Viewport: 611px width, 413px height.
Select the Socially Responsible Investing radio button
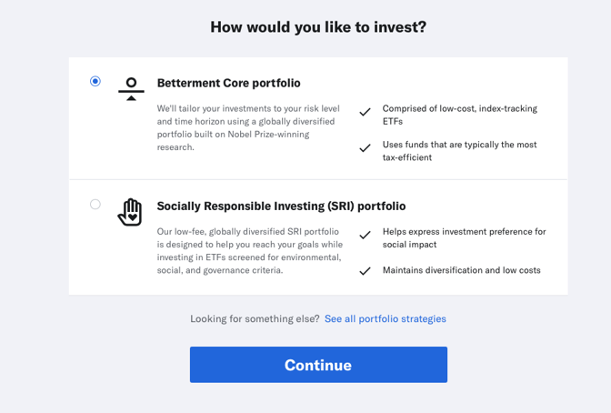(95, 204)
